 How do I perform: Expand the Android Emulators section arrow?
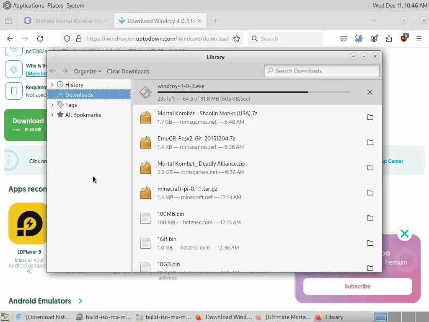click(80, 301)
